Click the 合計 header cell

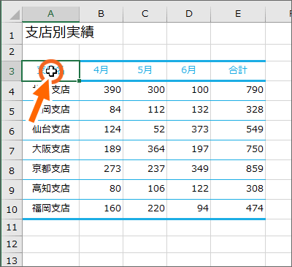coord(238,71)
